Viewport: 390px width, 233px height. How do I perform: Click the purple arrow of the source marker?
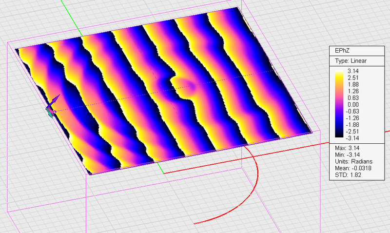pos(54,100)
